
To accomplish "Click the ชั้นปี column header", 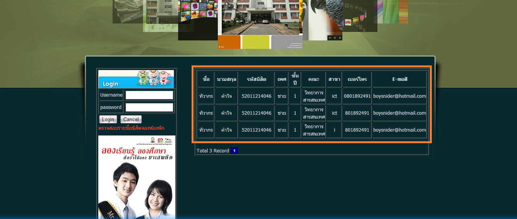I will [295, 79].
